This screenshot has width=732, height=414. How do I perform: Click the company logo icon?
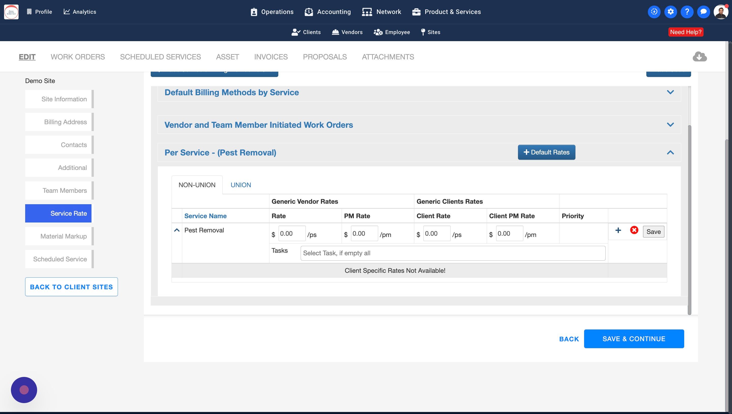[11, 12]
